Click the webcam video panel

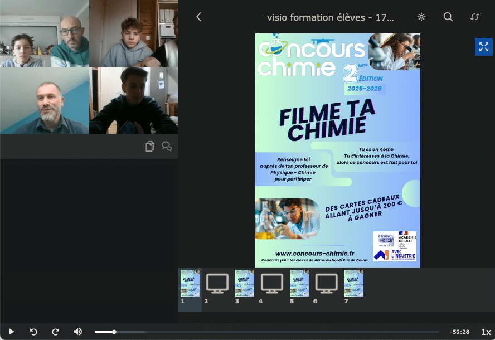[89, 67]
